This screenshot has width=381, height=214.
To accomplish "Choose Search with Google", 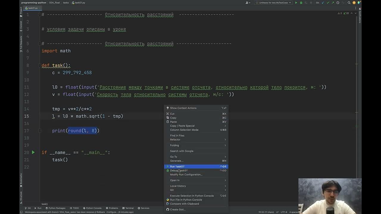I will [x=196, y=151].
